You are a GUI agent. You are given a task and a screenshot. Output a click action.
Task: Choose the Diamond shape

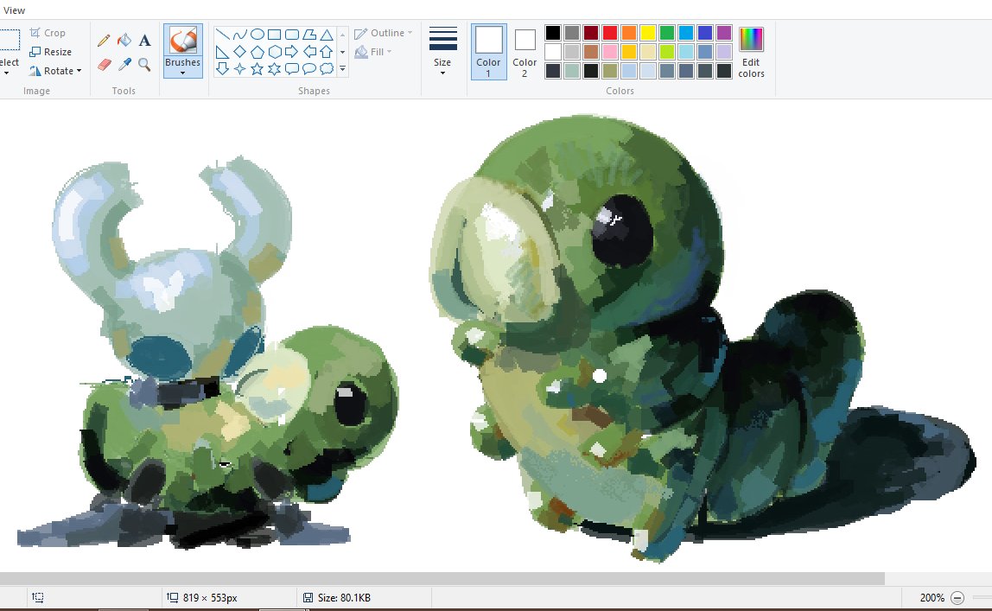click(239, 52)
